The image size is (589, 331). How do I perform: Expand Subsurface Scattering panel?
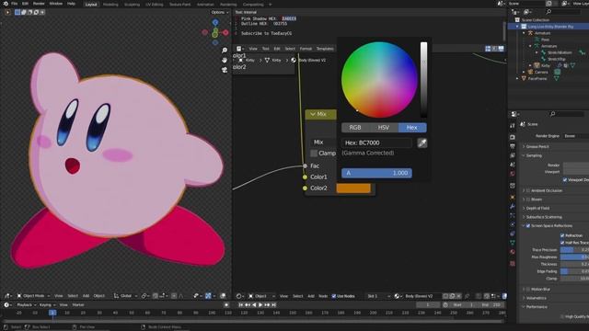click(x=524, y=217)
